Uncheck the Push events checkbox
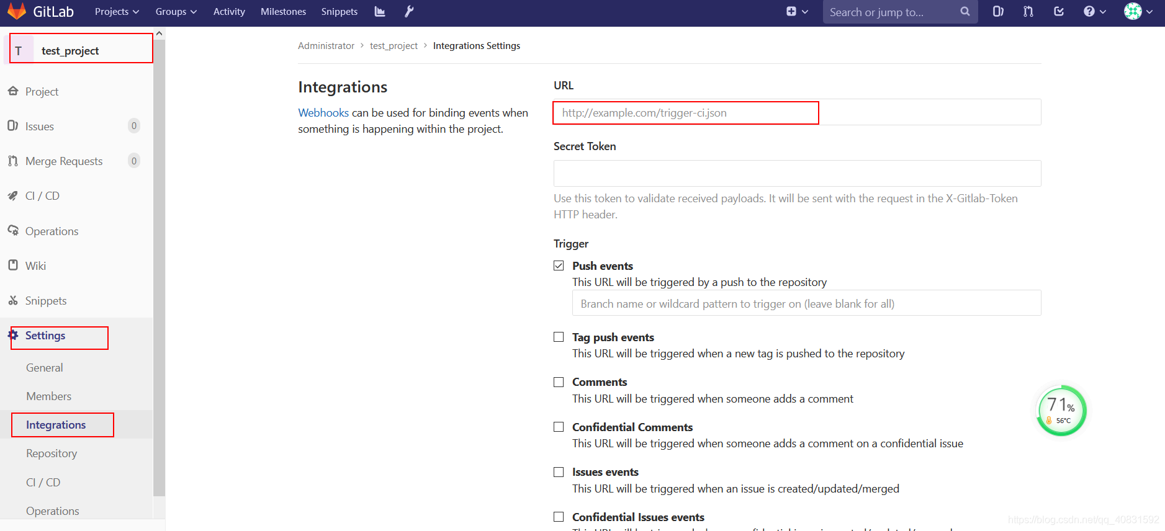The image size is (1165, 531). coord(559,265)
